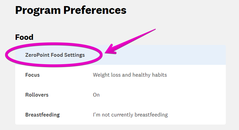239x130 pixels.
Task: Toggle the Rollovers 'On' value
Action: pyautogui.click(x=96, y=95)
